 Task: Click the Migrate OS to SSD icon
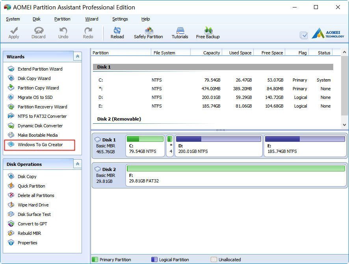tap(11, 97)
